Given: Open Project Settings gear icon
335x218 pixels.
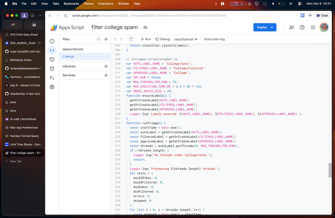Looking at the screenshot, I should click(x=52, y=87).
